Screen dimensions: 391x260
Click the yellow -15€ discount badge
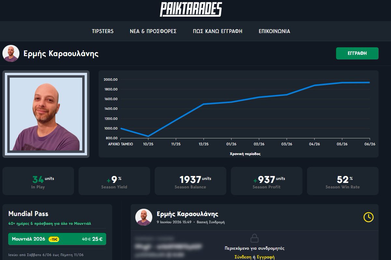[54, 239]
